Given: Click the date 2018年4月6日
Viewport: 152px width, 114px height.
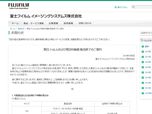Looking at the screenshot, I should point(129,56).
